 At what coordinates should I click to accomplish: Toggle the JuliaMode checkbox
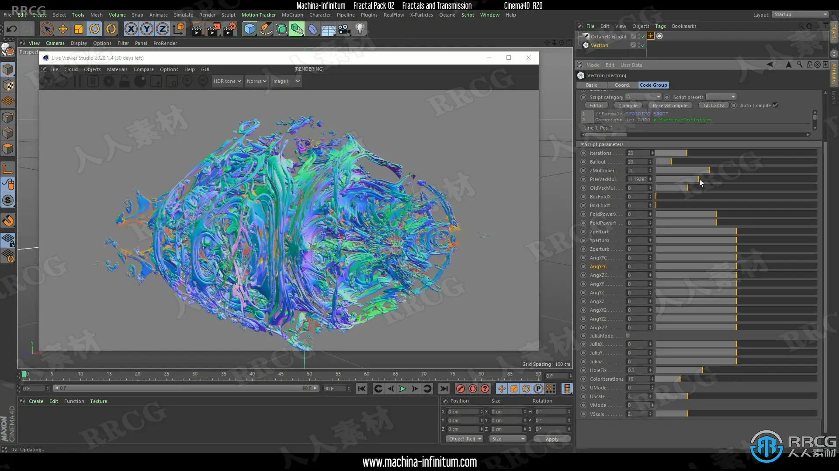(x=628, y=336)
